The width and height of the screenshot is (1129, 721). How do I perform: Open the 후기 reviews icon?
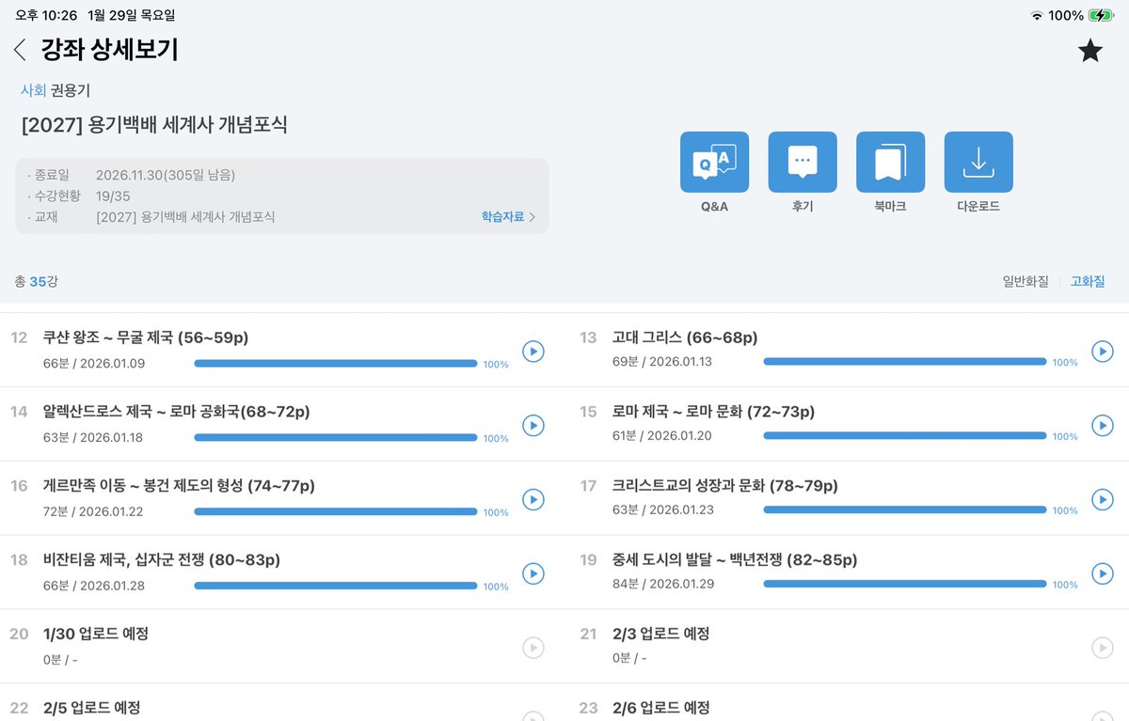[803, 162]
